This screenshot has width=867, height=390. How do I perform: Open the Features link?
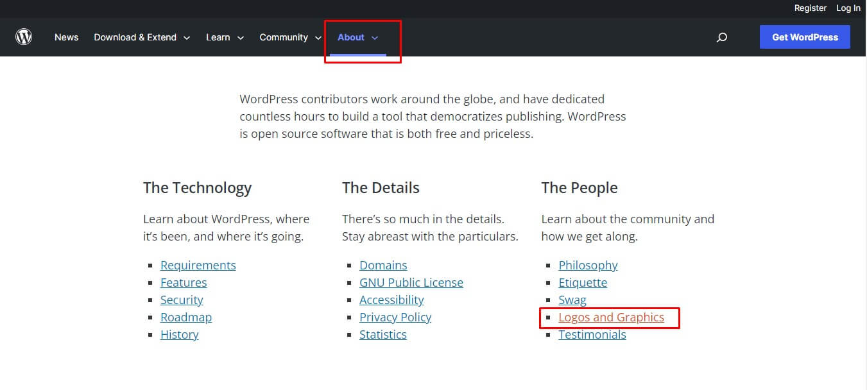pos(184,282)
